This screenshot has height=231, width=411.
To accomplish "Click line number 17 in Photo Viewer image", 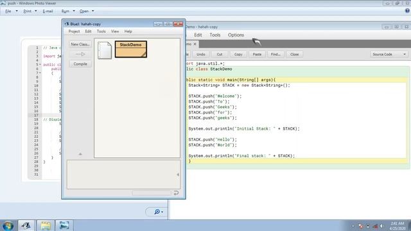I will pos(36,116).
